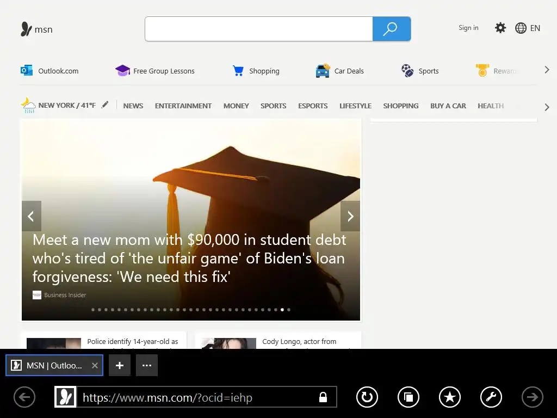Click the Police story thumbnail image
The height and width of the screenshot is (418, 557).
[x=54, y=343]
